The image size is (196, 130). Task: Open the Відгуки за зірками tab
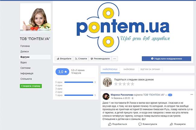click(150, 69)
